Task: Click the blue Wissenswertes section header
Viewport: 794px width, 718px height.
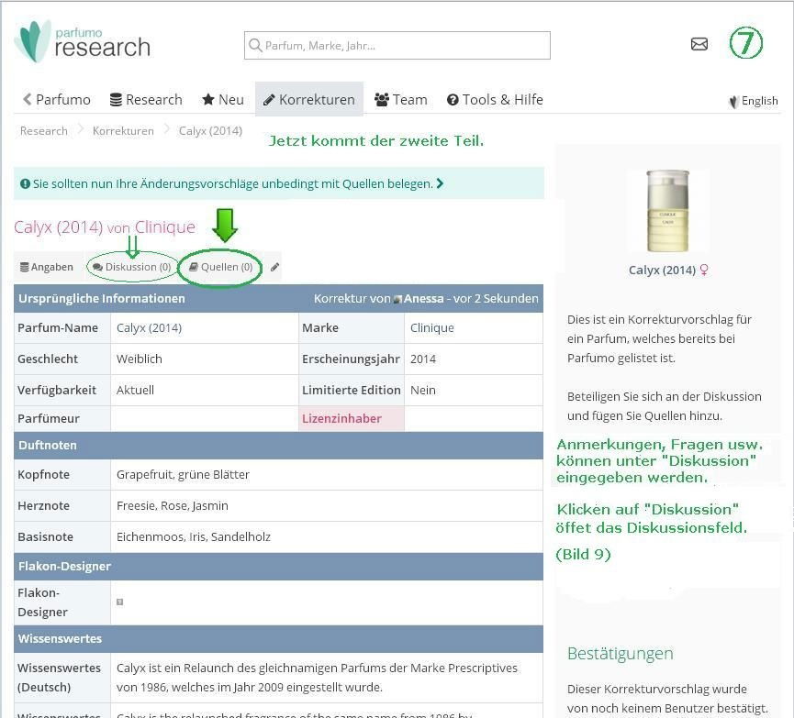Action: click(278, 639)
